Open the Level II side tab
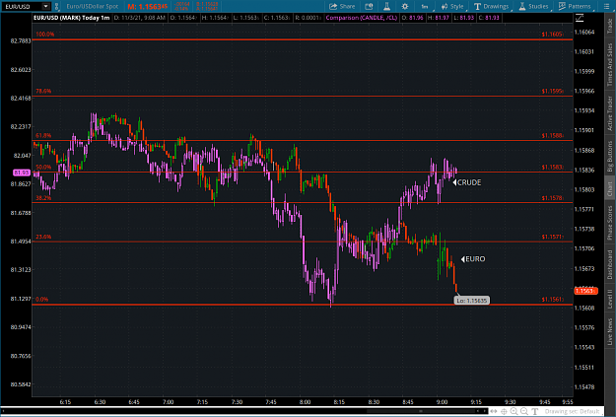Image resolution: width=616 pixels, height=417 pixels. coord(610,299)
